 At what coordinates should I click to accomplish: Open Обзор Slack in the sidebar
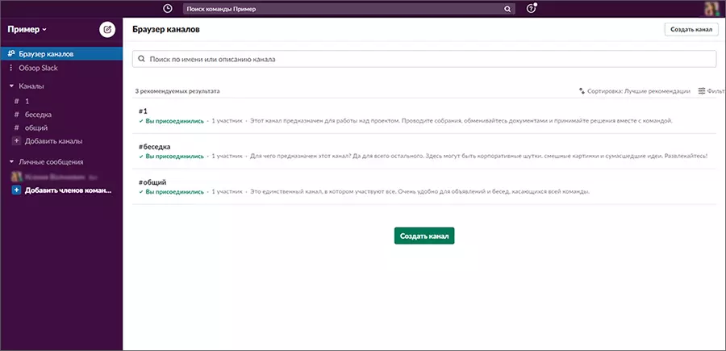[x=38, y=68]
